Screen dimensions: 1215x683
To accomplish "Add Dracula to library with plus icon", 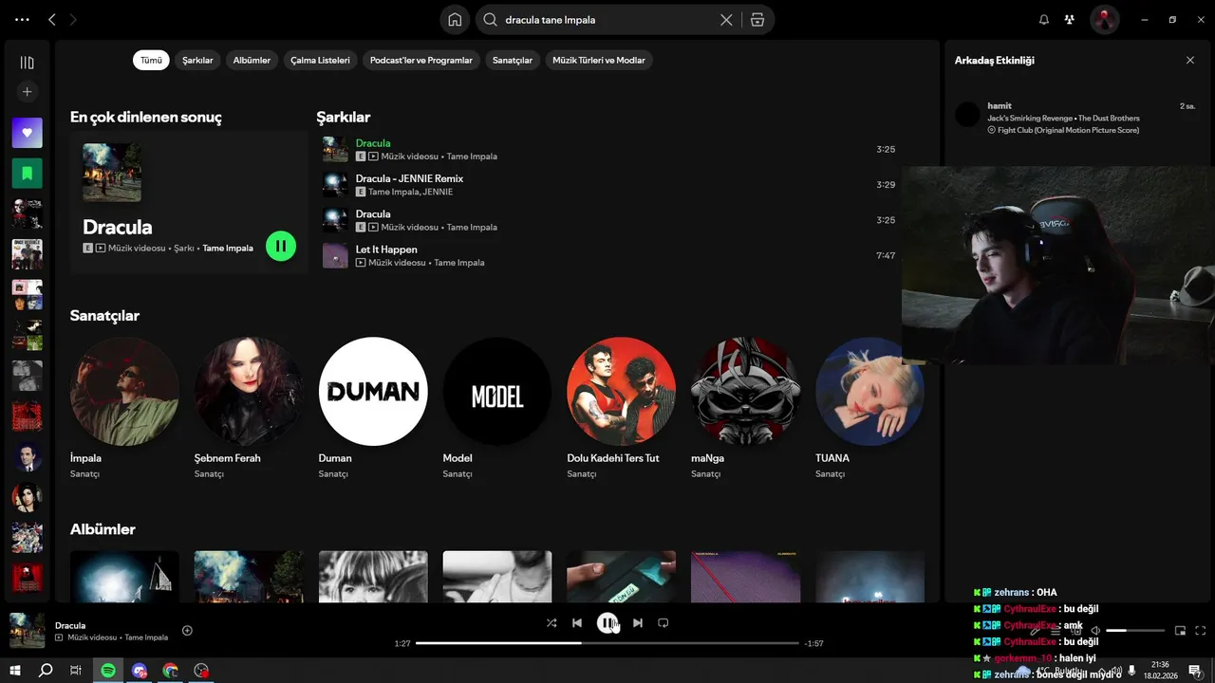I will point(187,631).
